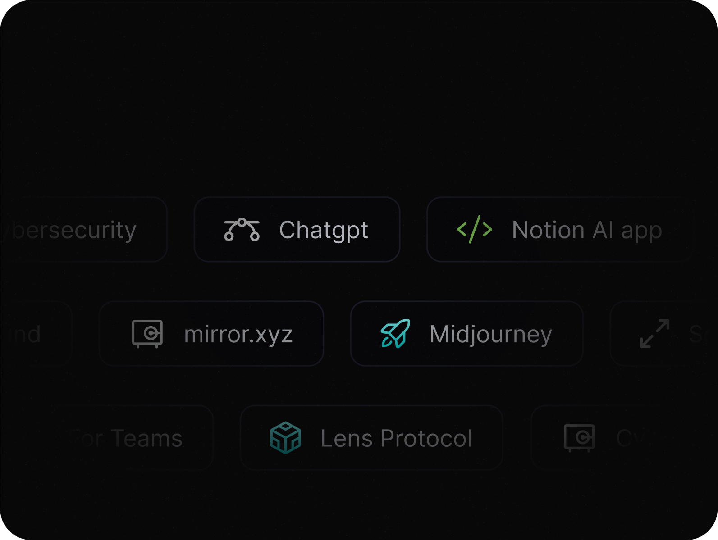
Task: Open the Notion AI app text label
Action: click(587, 230)
